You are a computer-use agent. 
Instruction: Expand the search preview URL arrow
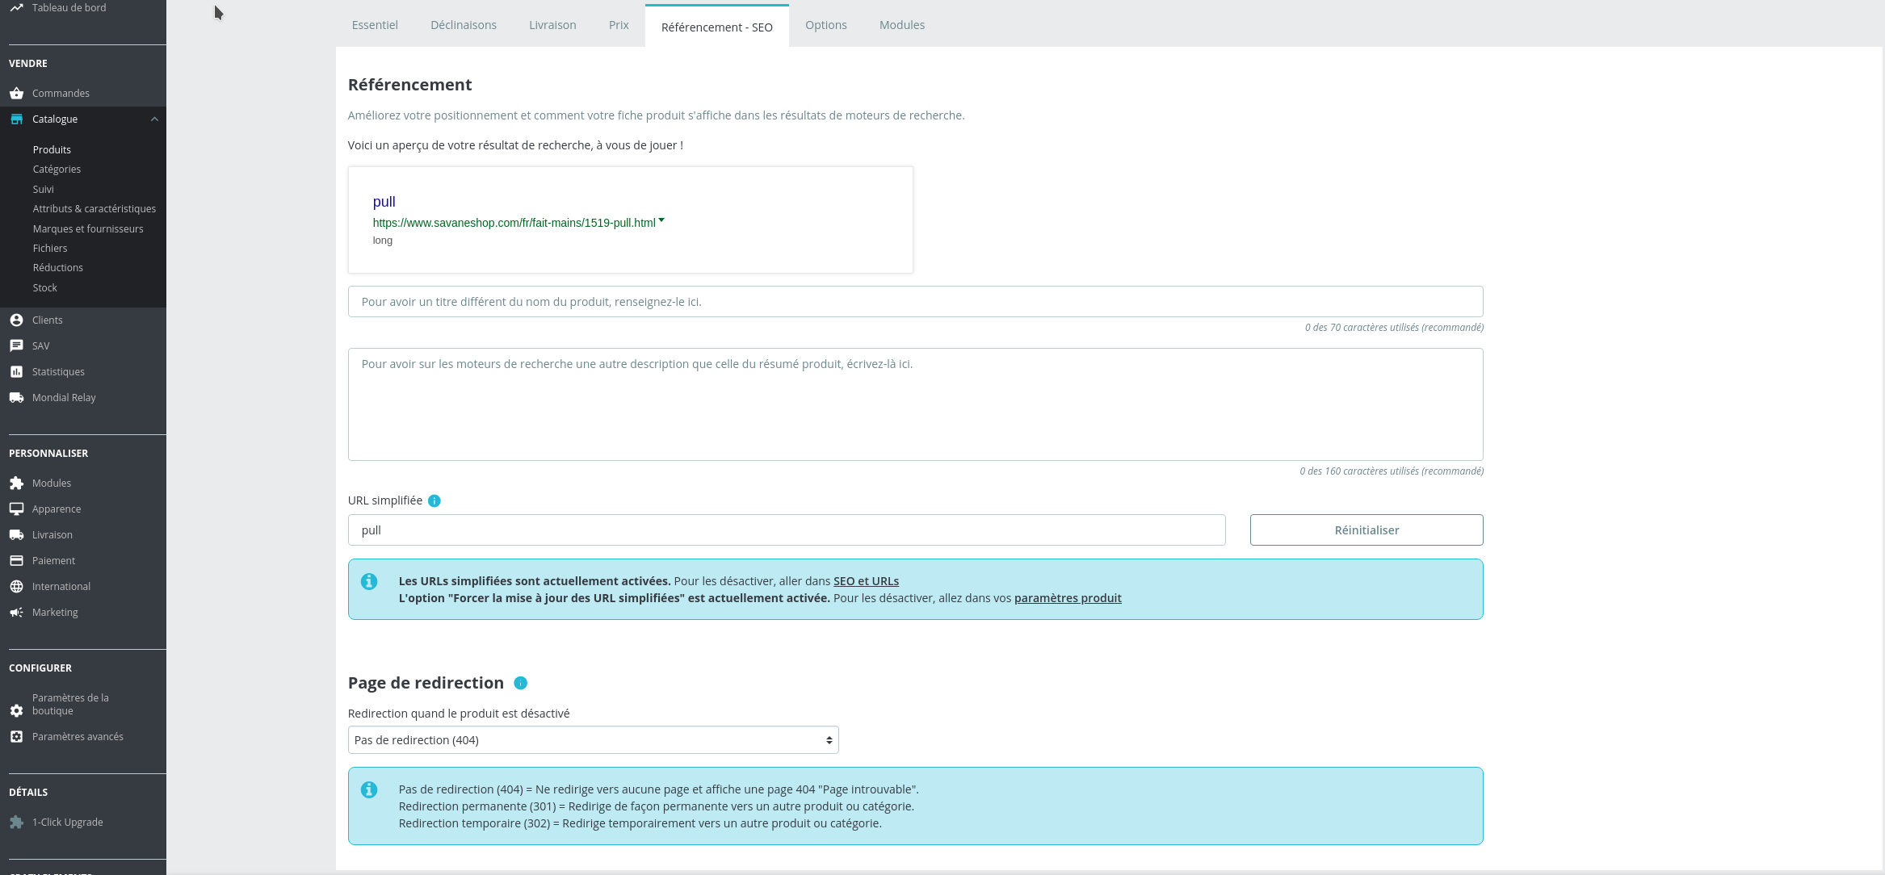(x=661, y=220)
